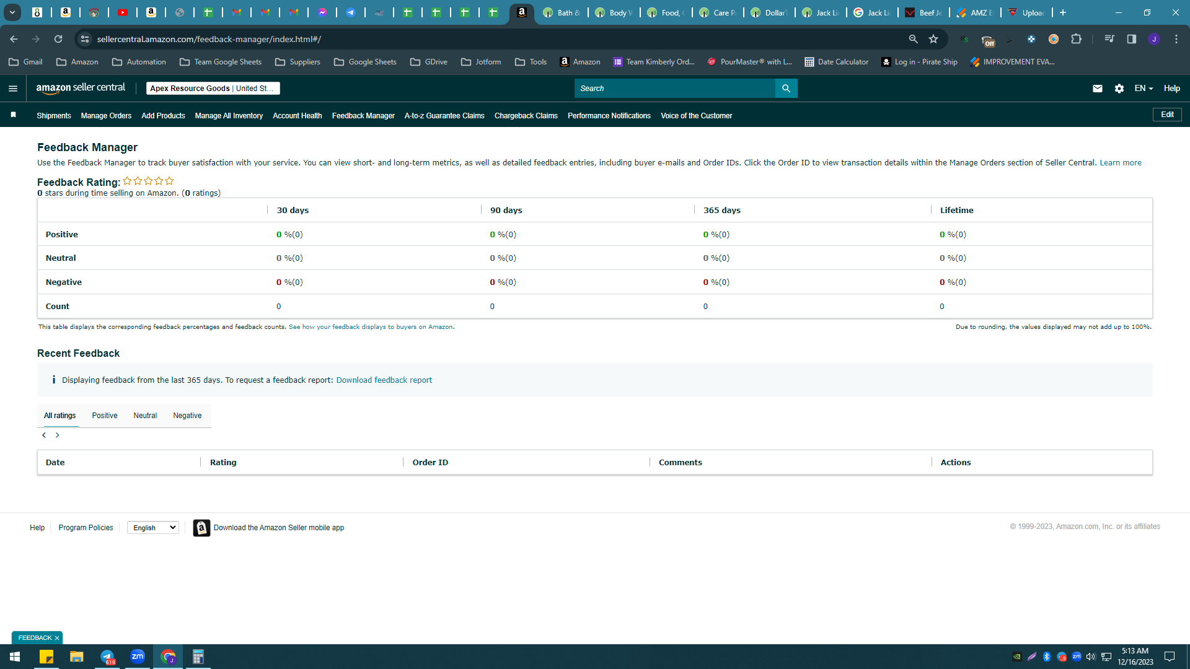Open the English language selector in footer
This screenshot has width=1190, height=669.
tap(153, 528)
